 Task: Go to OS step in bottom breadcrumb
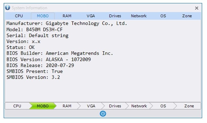(163, 106)
